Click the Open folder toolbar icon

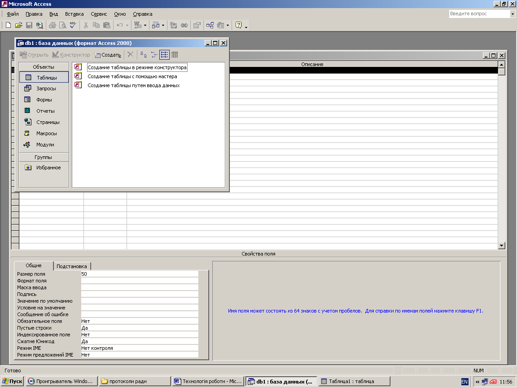pyautogui.click(x=18, y=25)
